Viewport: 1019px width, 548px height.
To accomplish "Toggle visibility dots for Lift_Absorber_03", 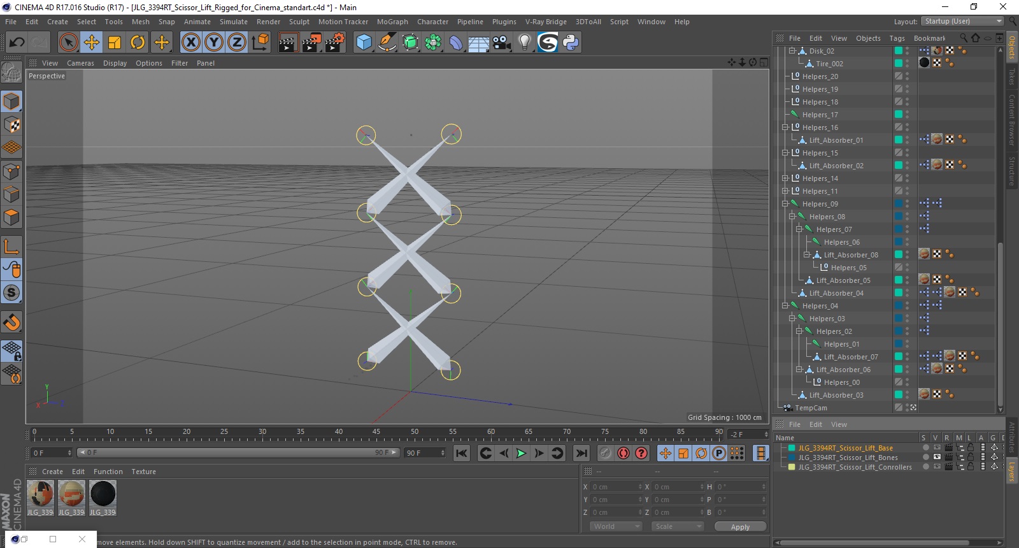I will tap(907, 395).
